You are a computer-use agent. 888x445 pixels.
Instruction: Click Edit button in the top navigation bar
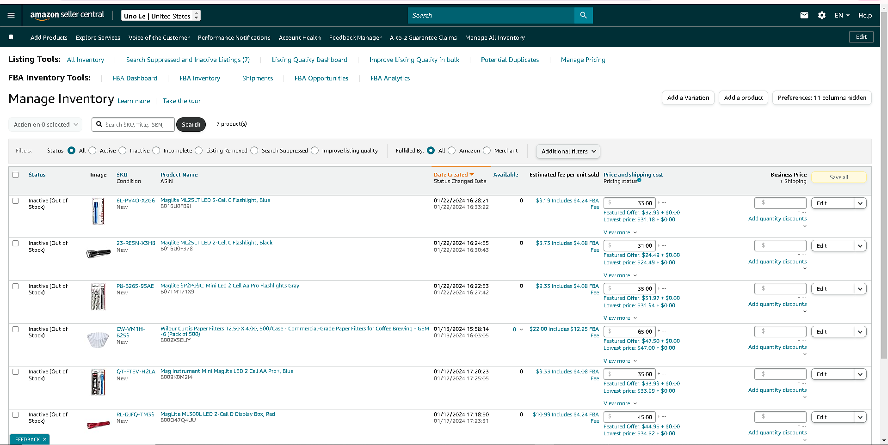click(861, 37)
